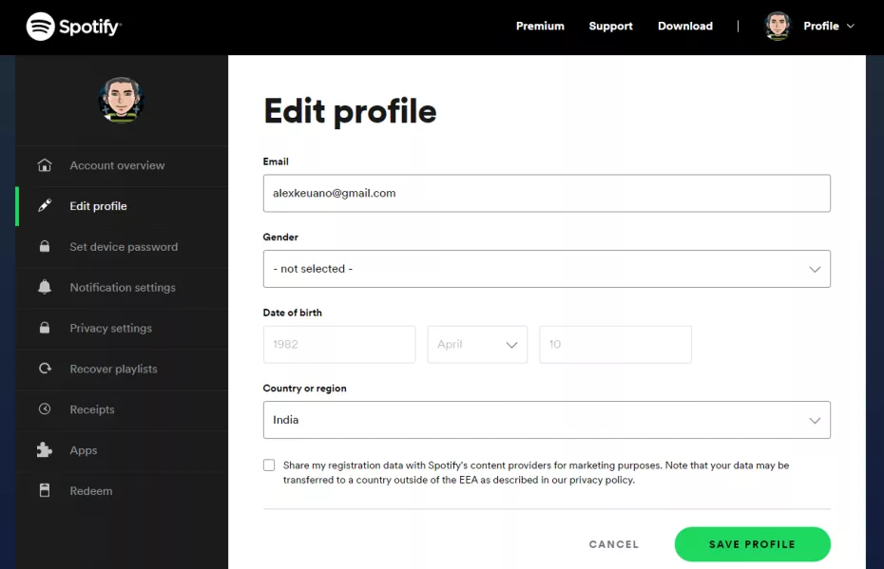Open the Gender dropdown
The width and height of the screenshot is (884, 569).
click(x=547, y=269)
